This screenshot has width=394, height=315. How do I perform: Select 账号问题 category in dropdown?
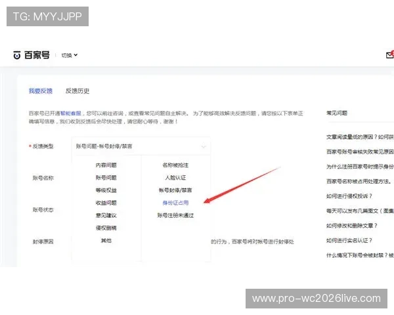point(106,178)
